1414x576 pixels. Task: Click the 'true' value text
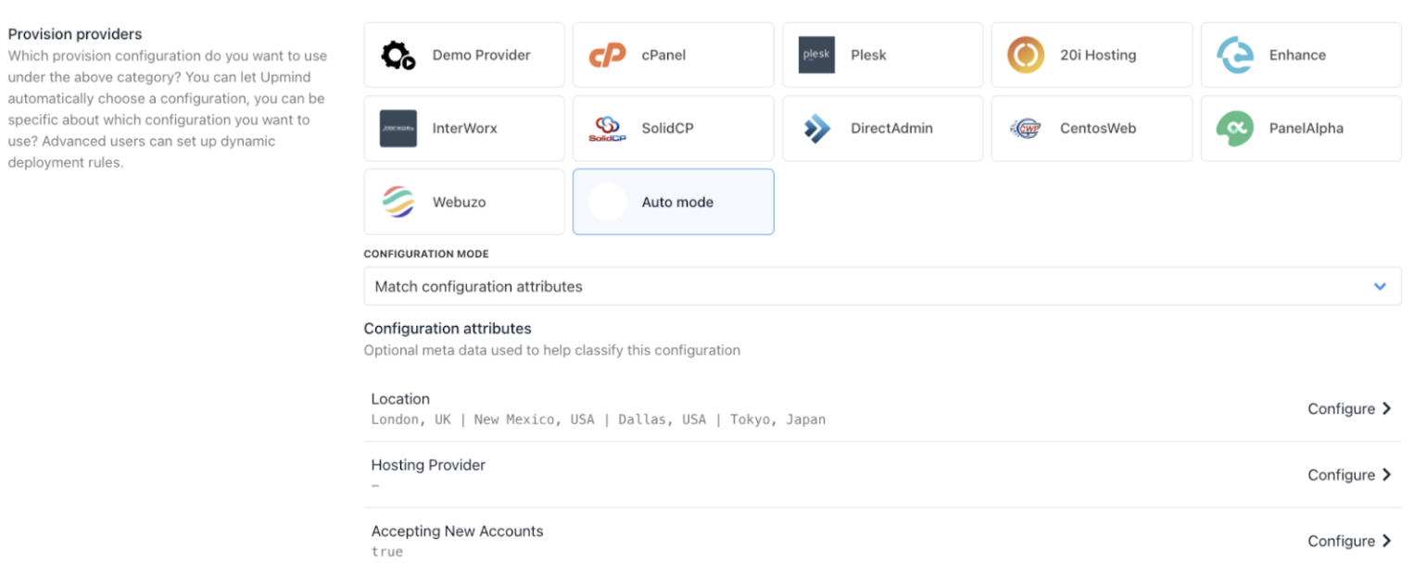click(x=387, y=552)
